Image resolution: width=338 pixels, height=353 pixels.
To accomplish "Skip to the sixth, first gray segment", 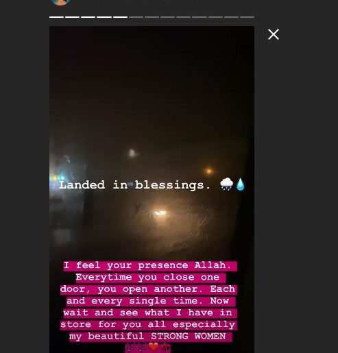I will [x=136, y=17].
